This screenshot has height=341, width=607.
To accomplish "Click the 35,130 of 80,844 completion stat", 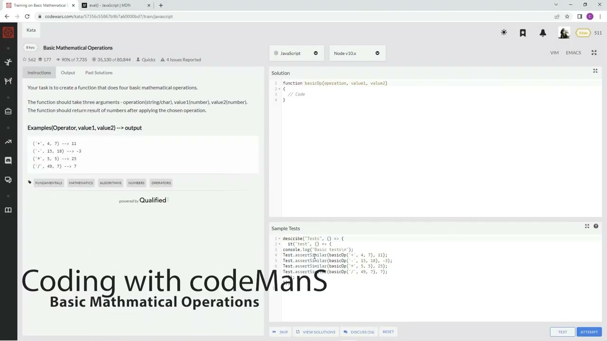I will (111, 60).
